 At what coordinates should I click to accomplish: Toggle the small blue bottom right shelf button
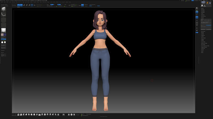pyautogui.click(x=197, y=33)
